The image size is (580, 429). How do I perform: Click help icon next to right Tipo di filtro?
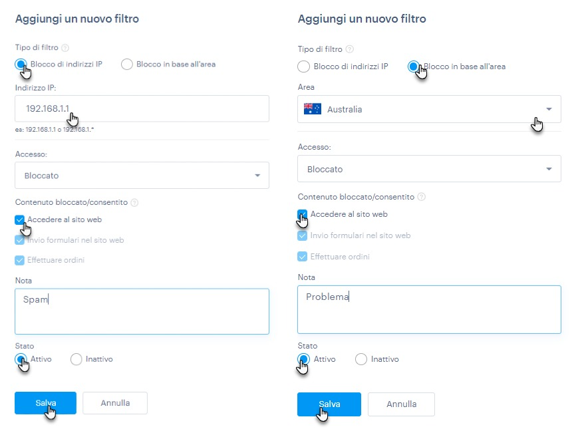click(350, 49)
